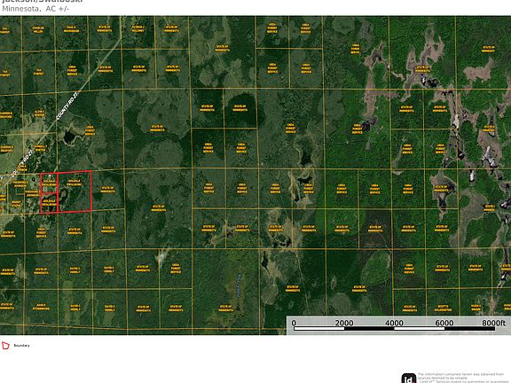Click the red Boundary legend icon

pyautogui.click(x=5, y=346)
